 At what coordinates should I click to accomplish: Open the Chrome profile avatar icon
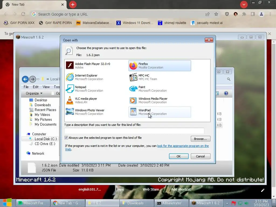point(261,14)
